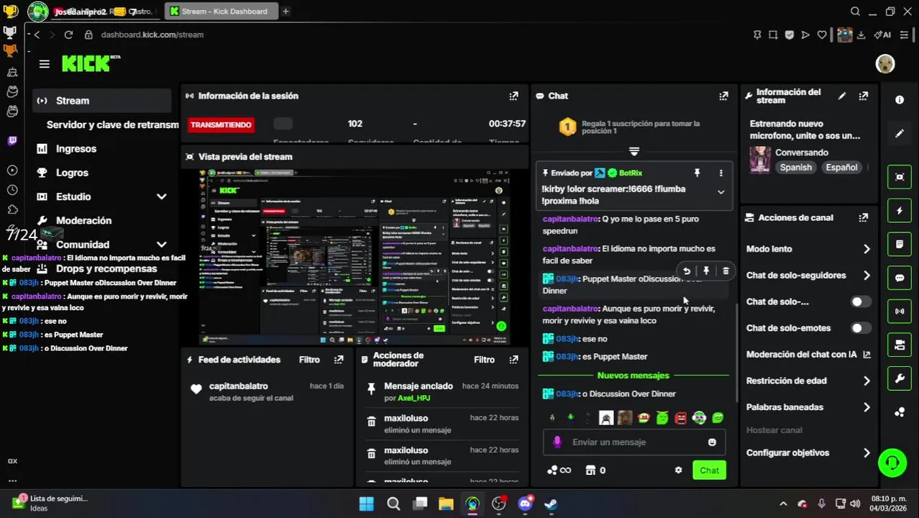This screenshot has width=919, height=518.
Task: Expand the Comunidad sidebar section
Action: 162,245
